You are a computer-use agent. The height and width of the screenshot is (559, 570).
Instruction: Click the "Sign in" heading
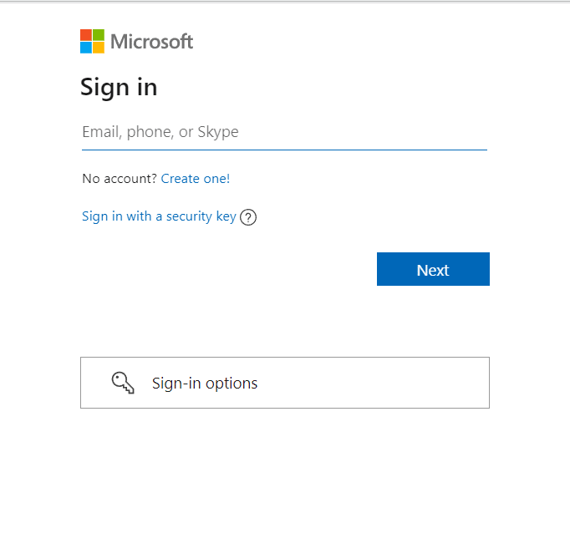pyautogui.click(x=119, y=87)
